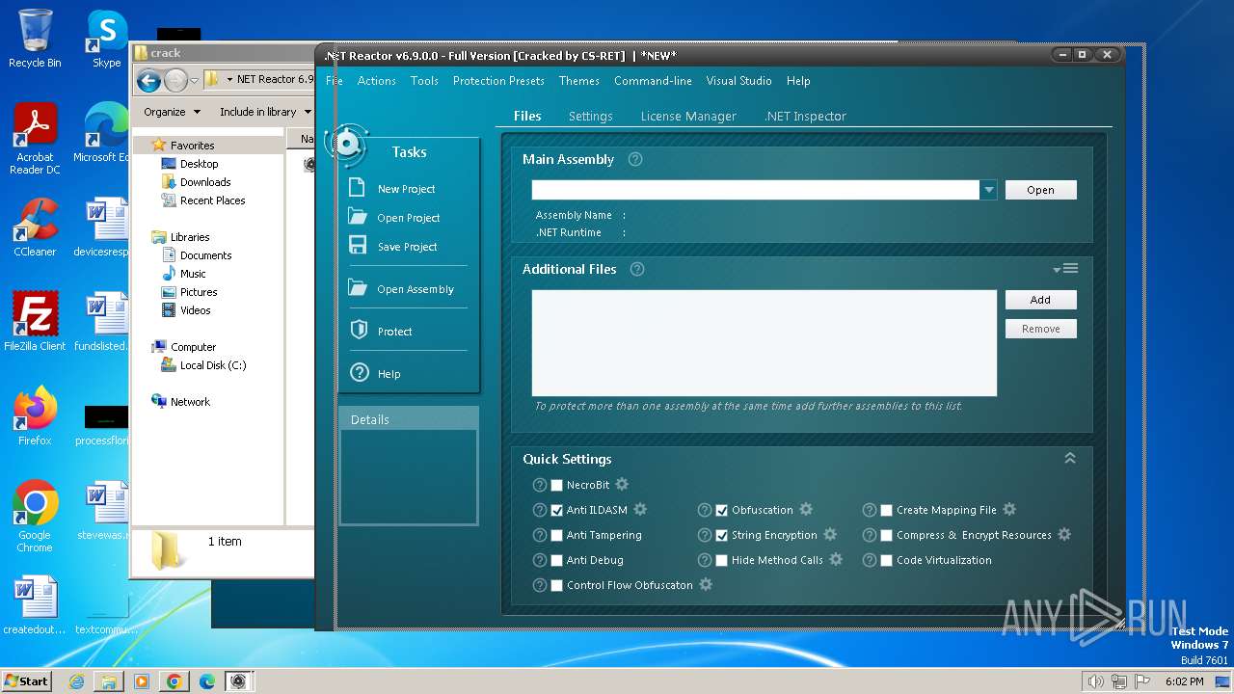This screenshot has height=694, width=1234.
Task: Open the Tools menu
Action: tap(424, 81)
